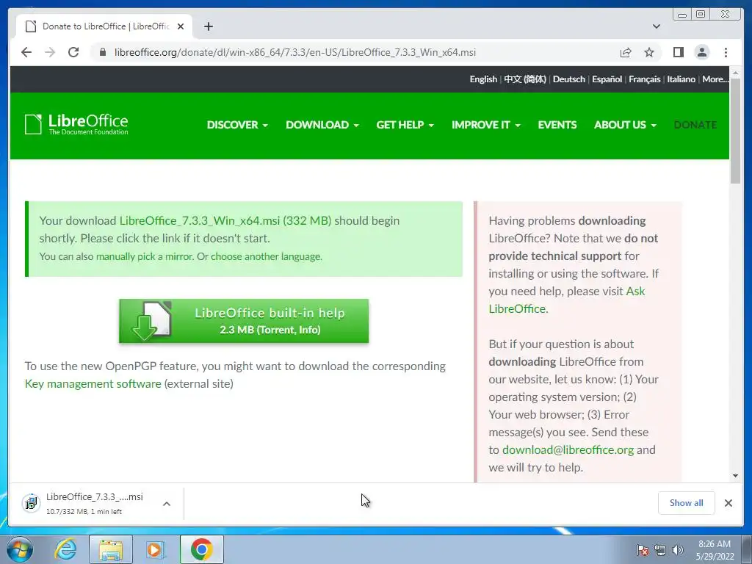The image size is (752, 564).
Task: Switch language to Italiano
Action: pos(681,79)
